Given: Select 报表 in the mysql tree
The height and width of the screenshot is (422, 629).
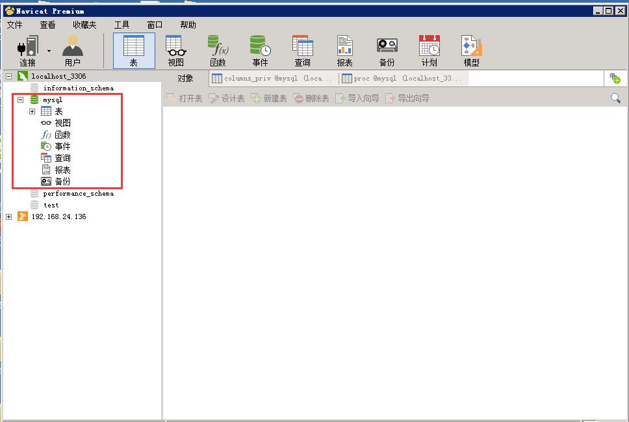Looking at the screenshot, I should tap(62, 170).
